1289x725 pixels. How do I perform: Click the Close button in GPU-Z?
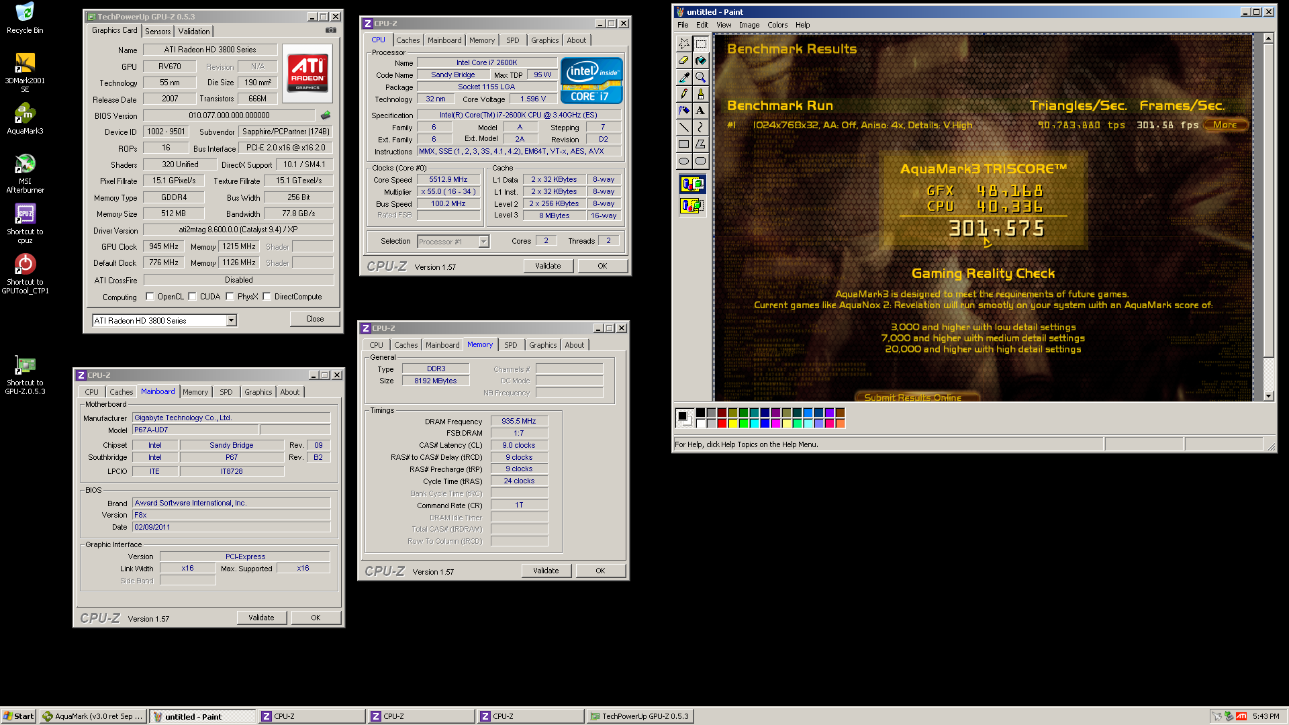[x=315, y=319]
